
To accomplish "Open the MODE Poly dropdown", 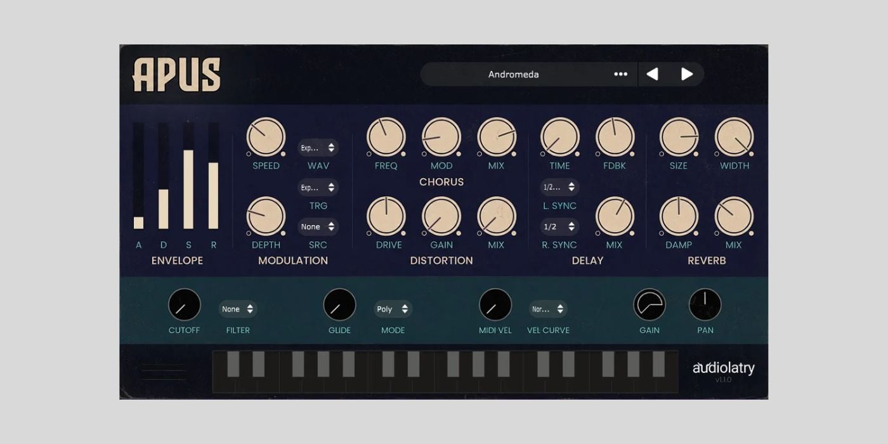I will pos(393,309).
